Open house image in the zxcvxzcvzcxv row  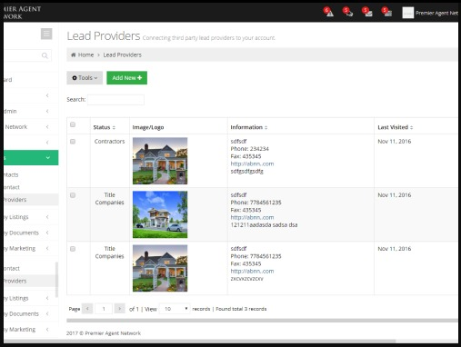point(160,268)
